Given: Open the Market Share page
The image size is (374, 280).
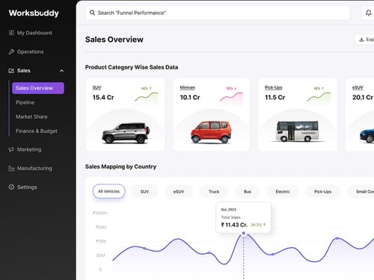Looking at the screenshot, I should pyautogui.click(x=31, y=116).
